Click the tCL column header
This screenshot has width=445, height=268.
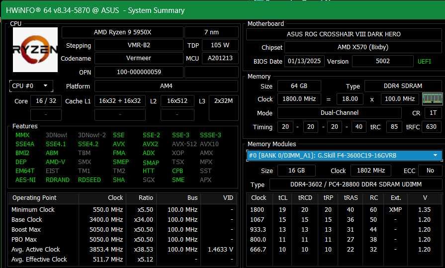tap(282, 198)
